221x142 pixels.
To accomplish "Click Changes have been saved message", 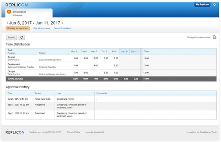I will pyautogui.click(x=199, y=37).
